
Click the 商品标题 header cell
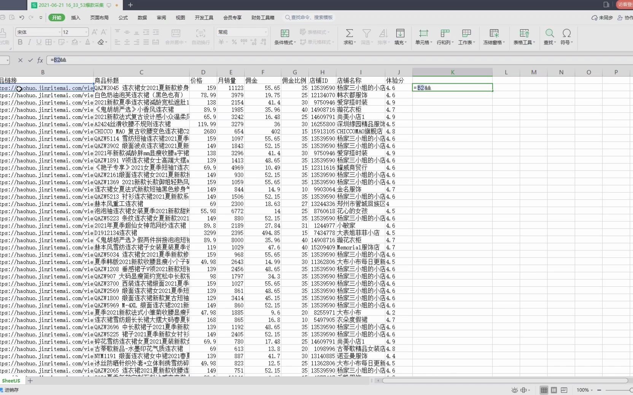tap(142, 81)
